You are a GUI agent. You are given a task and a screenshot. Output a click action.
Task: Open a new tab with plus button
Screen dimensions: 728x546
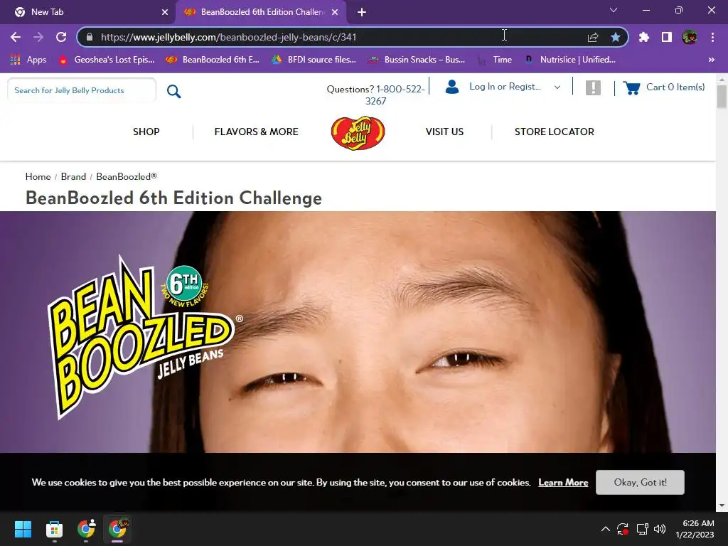pos(362,12)
